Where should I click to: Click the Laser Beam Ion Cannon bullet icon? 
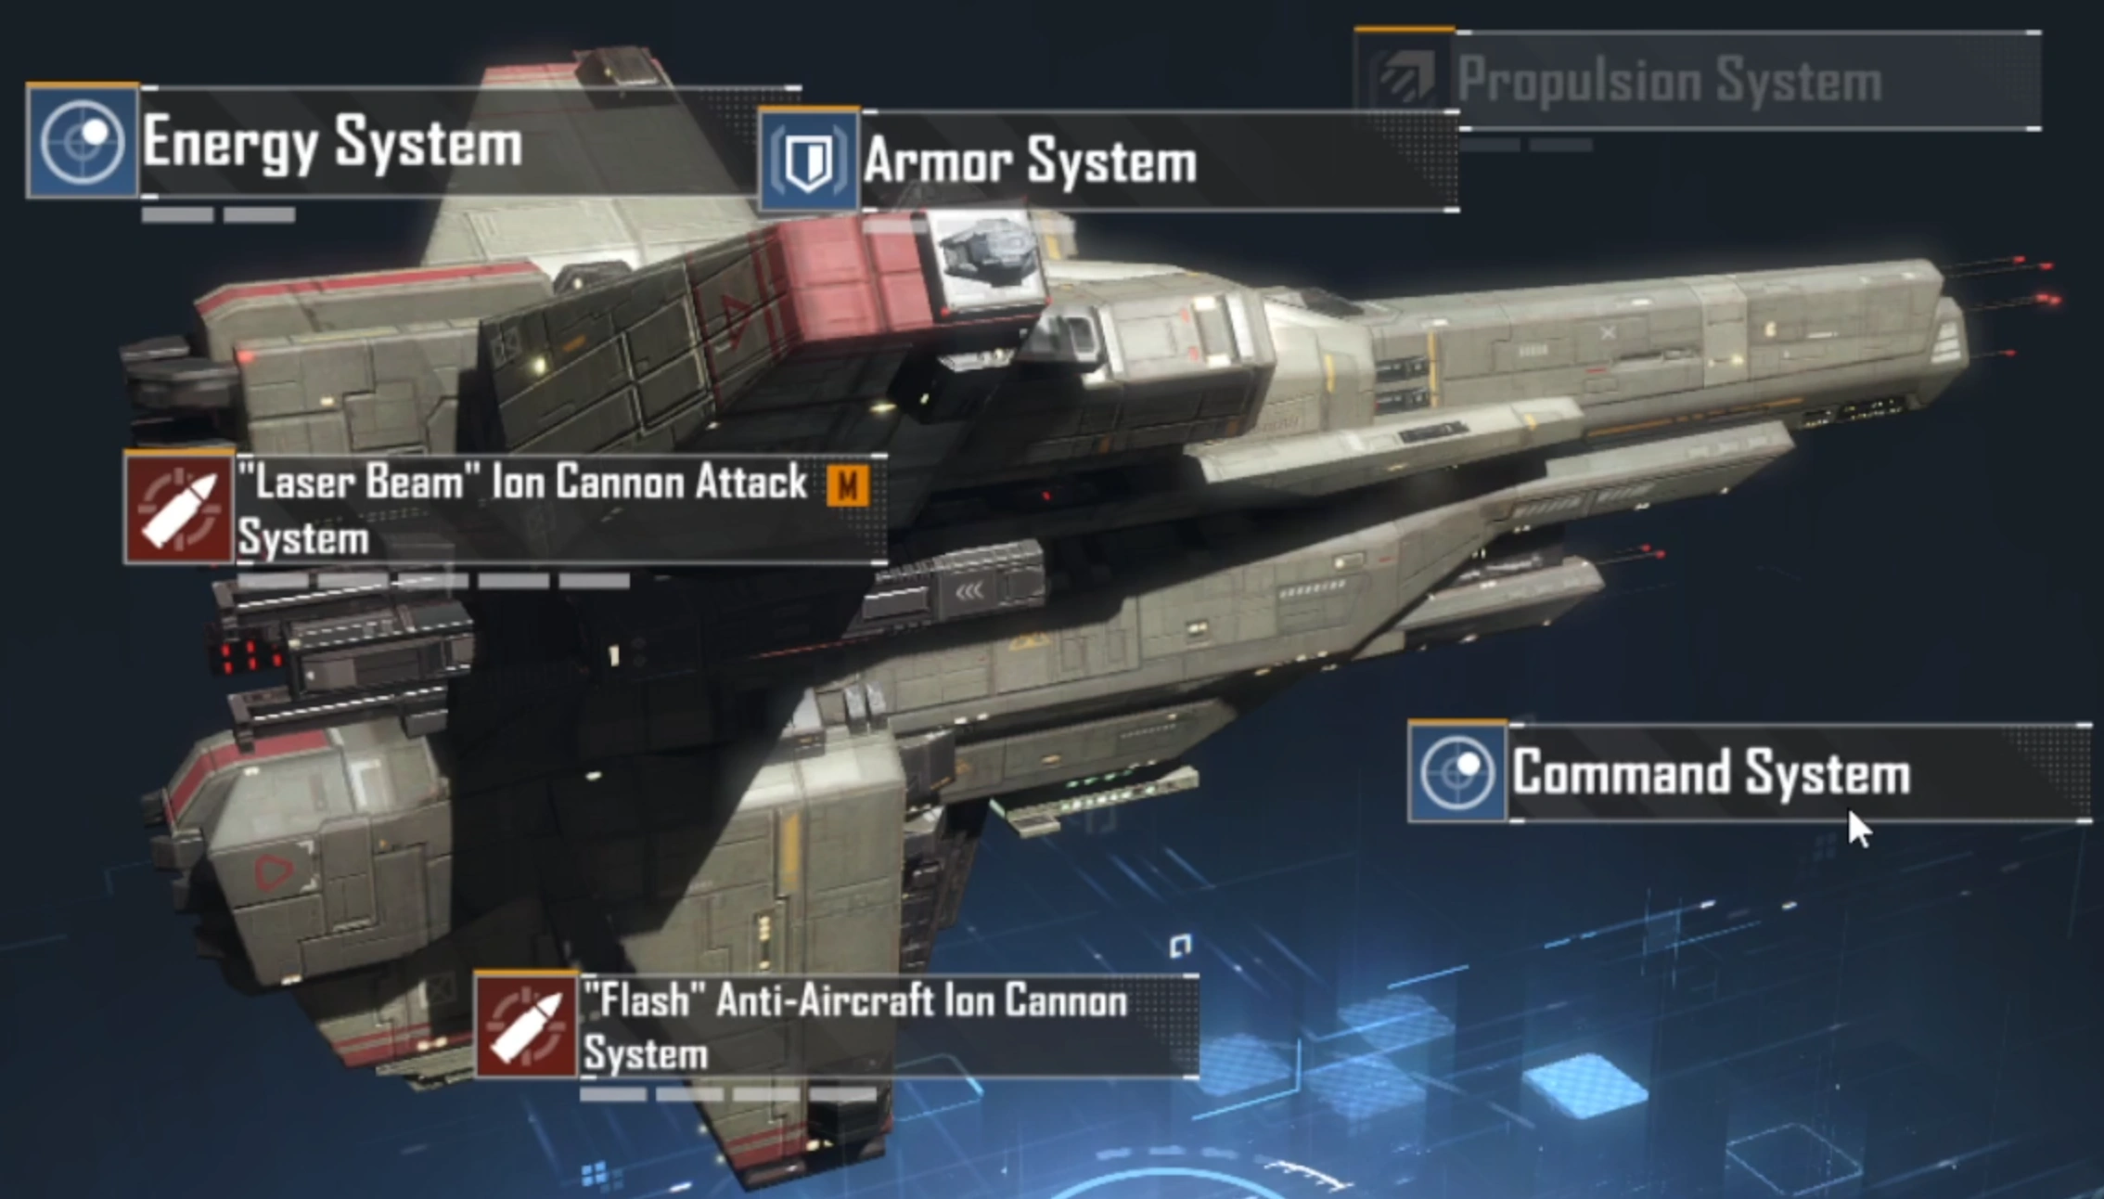pyautogui.click(x=179, y=509)
